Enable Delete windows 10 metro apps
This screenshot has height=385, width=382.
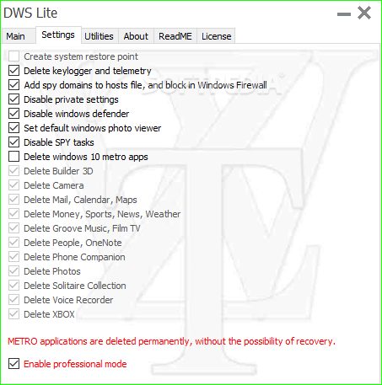(x=13, y=157)
